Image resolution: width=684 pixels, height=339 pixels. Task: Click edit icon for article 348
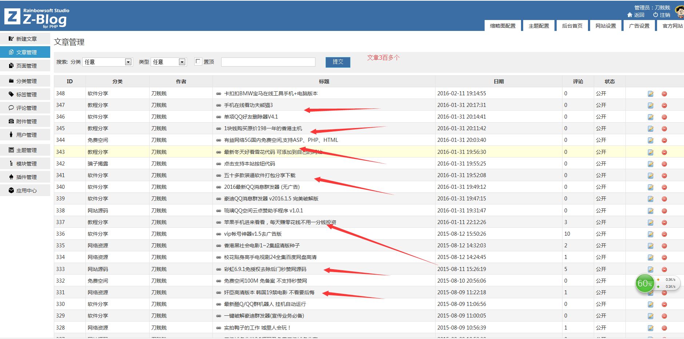(651, 94)
